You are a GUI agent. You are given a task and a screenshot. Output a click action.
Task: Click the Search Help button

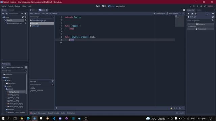[x=172, y=13]
